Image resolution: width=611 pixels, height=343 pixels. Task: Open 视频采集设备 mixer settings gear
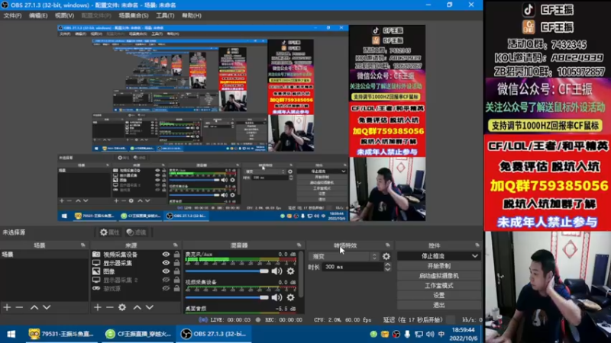tap(291, 297)
